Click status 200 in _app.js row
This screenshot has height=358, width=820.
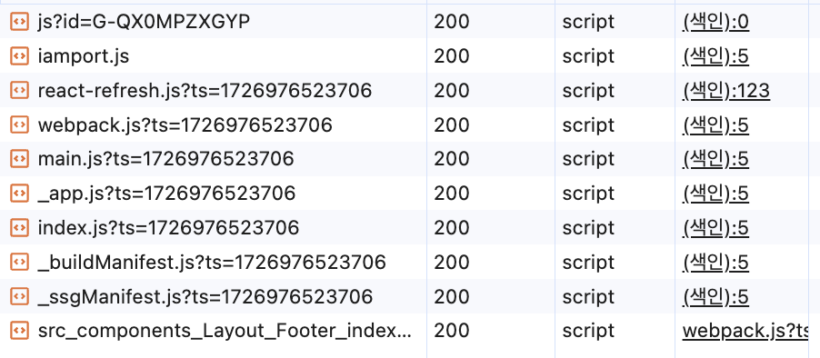point(452,194)
